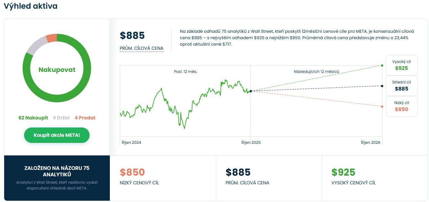Click the Střední cíl $885 box
This screenshot has height=202, width=429.
pyautogui.click(x=401, y=86)
